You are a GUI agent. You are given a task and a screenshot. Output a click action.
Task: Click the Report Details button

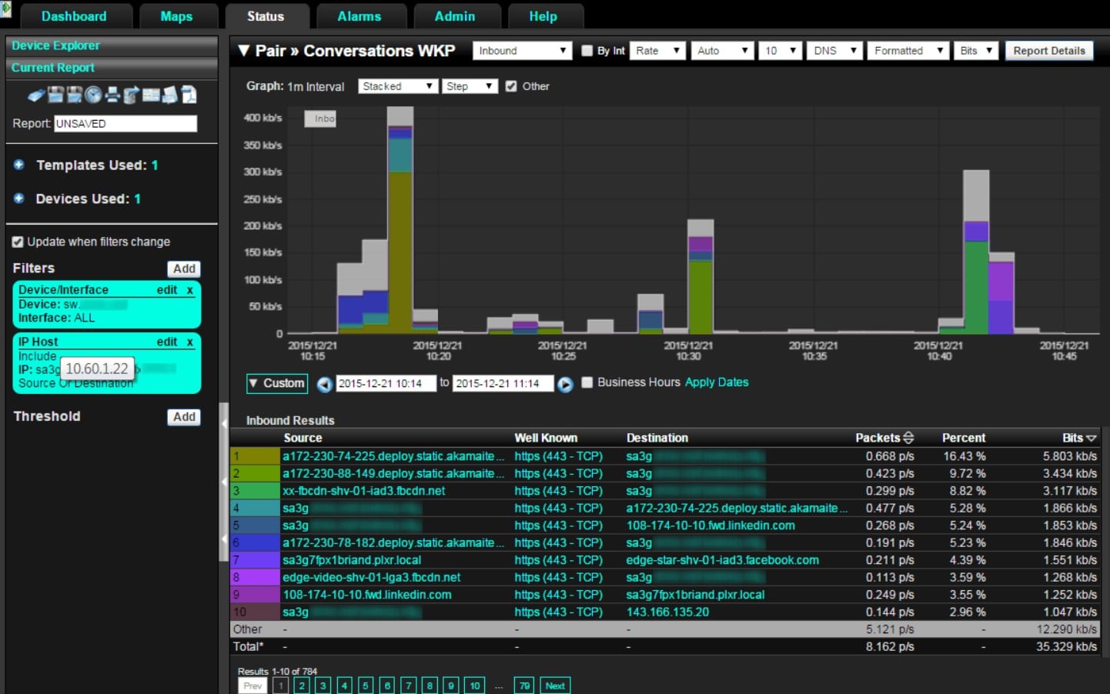[1048, 51]
